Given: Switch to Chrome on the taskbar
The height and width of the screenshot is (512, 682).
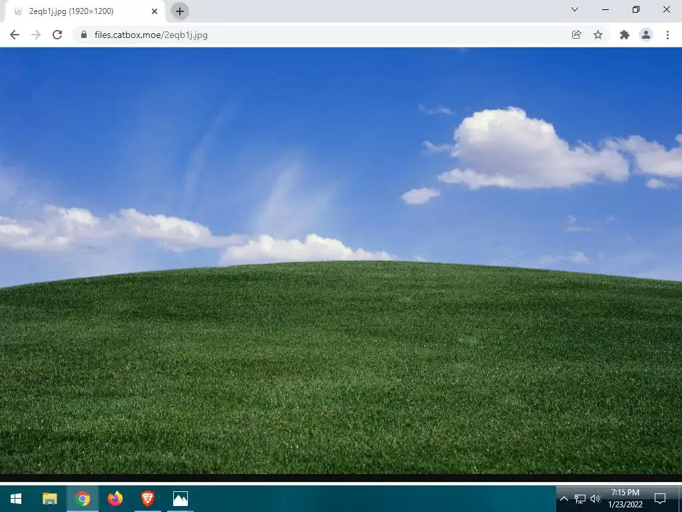Looking at the screenshot, I should [82, 499].
